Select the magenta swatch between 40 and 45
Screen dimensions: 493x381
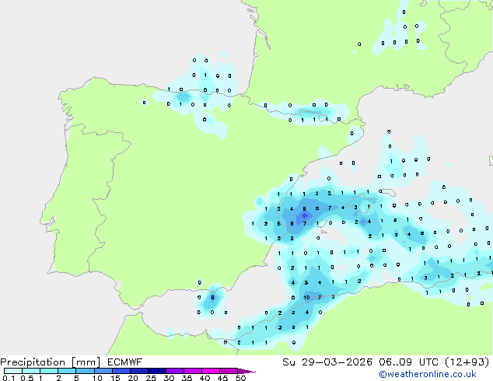[x=211, y=371]
